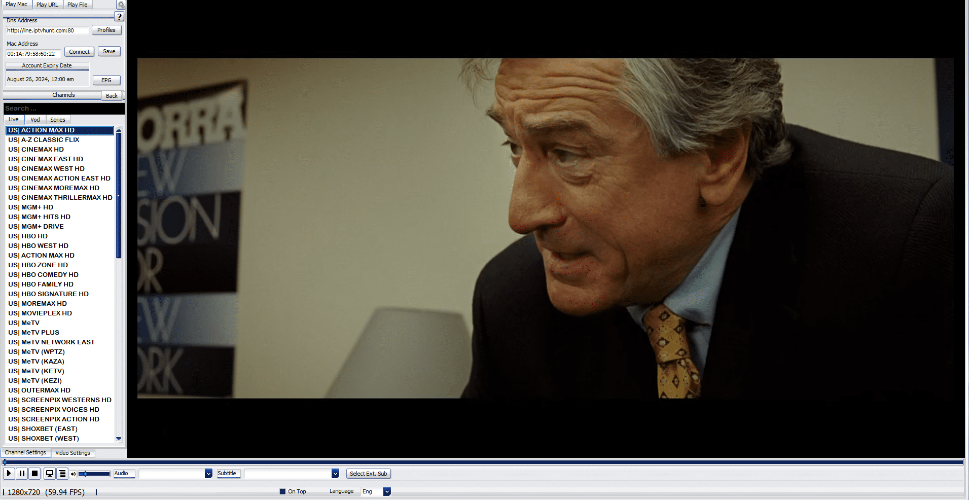Viewport: 969px width, 500px height.
Task: Select US| HBO HD channel
Action: click(x=60, y=236)
